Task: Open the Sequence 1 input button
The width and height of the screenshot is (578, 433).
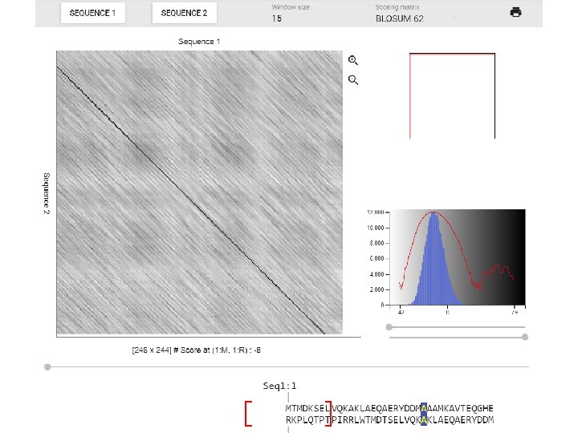Action: tap(93, 13)
